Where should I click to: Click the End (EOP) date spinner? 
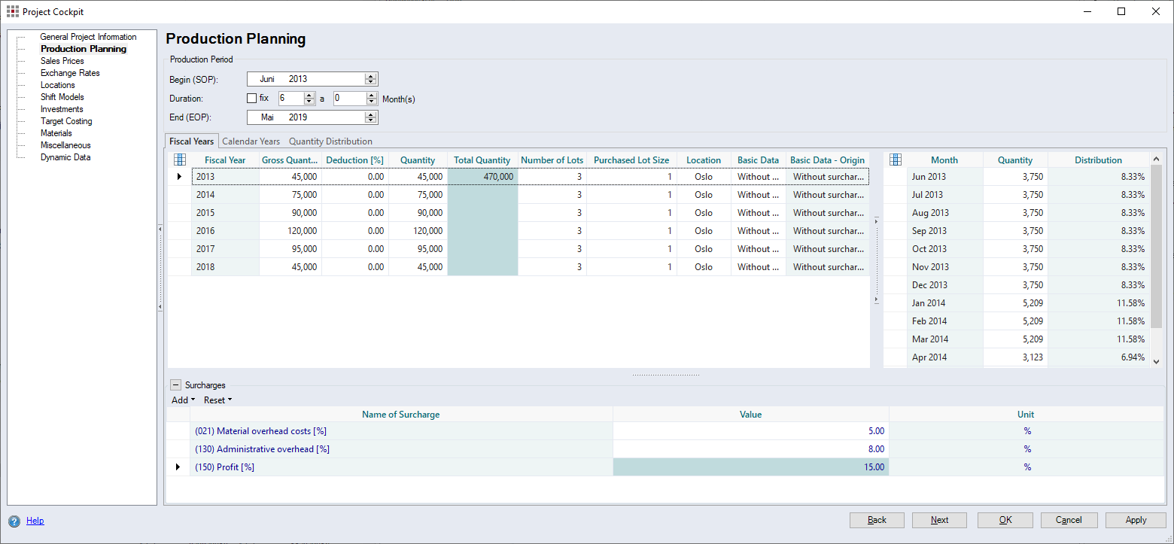pos(370,117)
